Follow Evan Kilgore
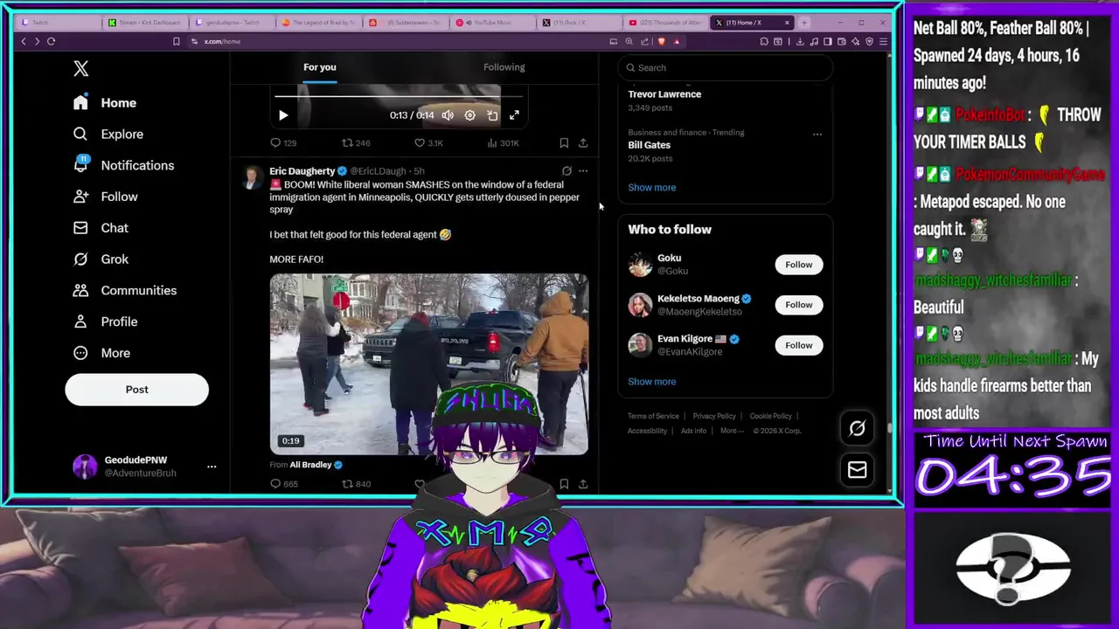The width and height of the screenshot is (1119, 629). 798,345
